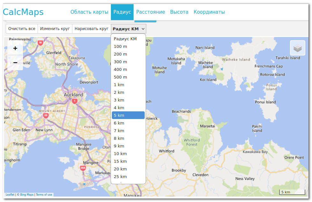The image size is (312, 202).
Task: Click the Waiheke Island airport icon
Action: [x=222, y=69]
